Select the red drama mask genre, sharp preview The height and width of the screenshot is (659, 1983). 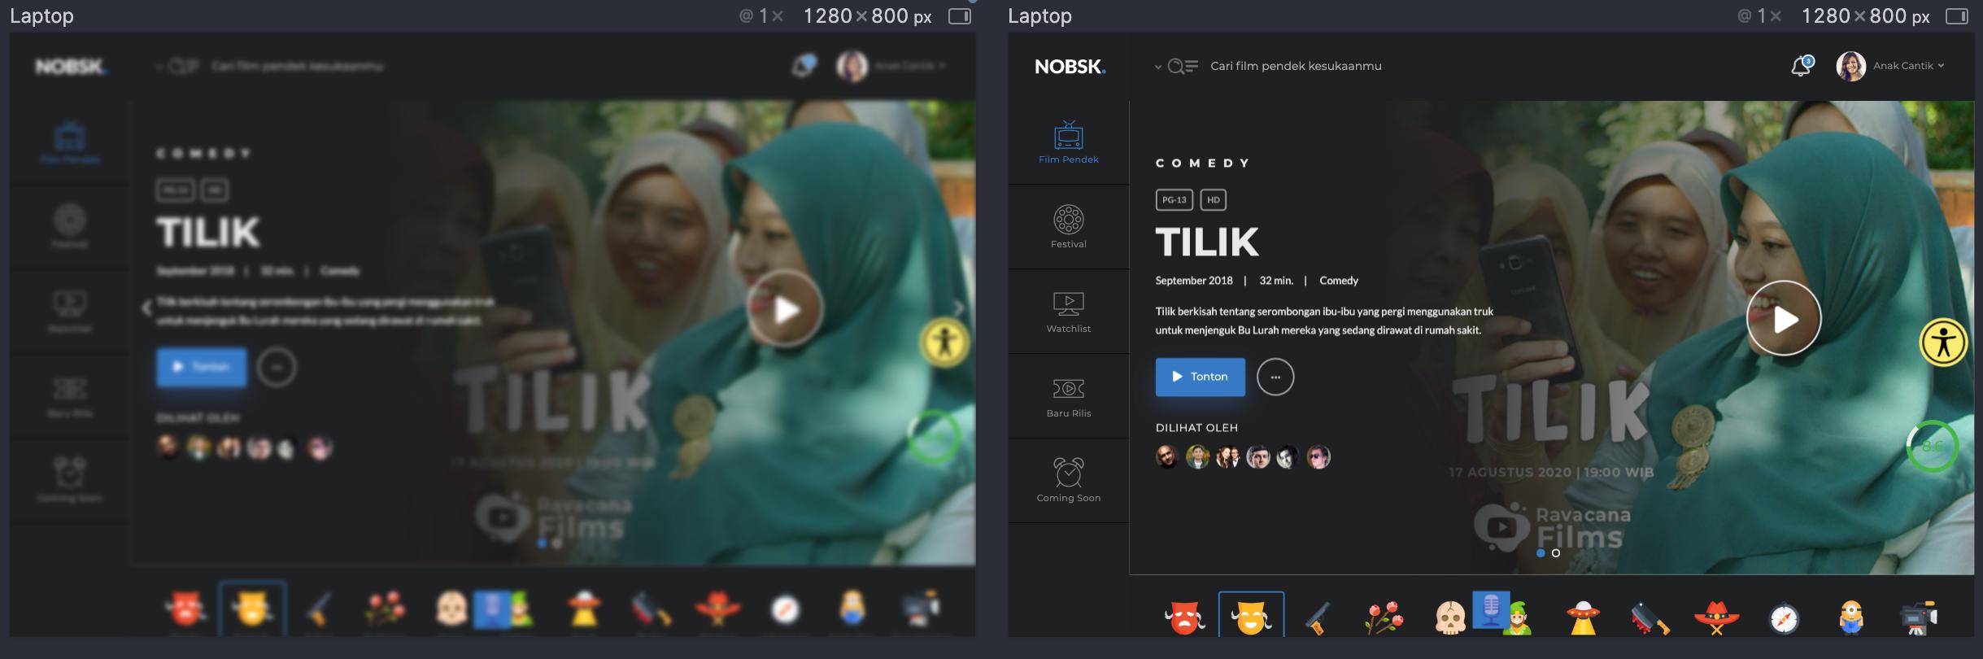point(1184,618)
